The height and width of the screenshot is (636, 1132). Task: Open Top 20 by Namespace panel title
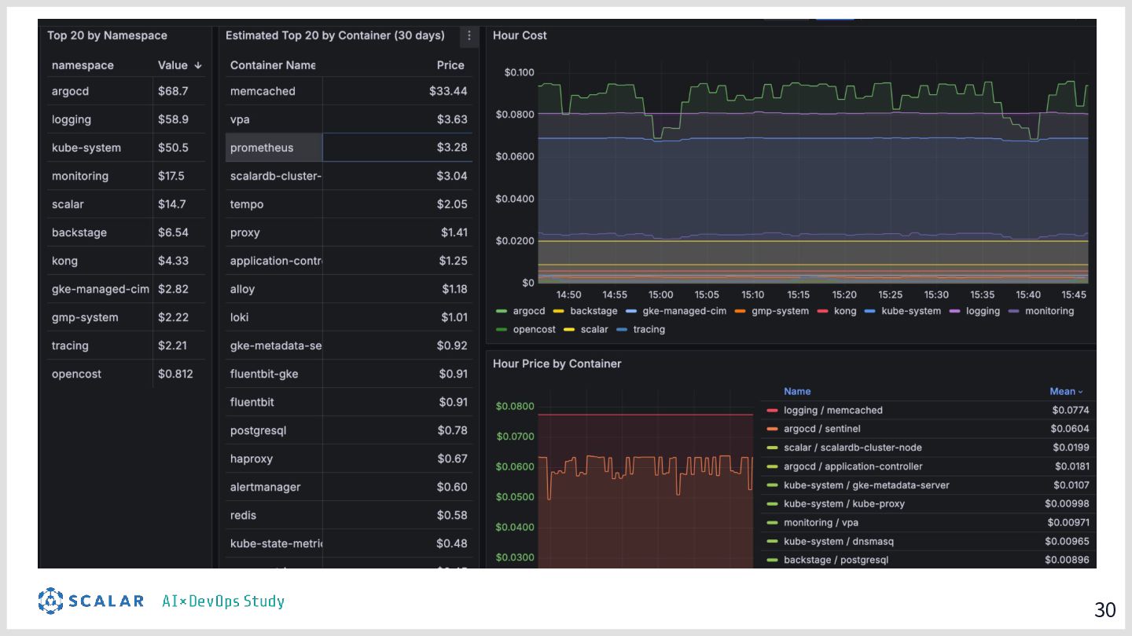pyautogui.click(x=107, y=35)
